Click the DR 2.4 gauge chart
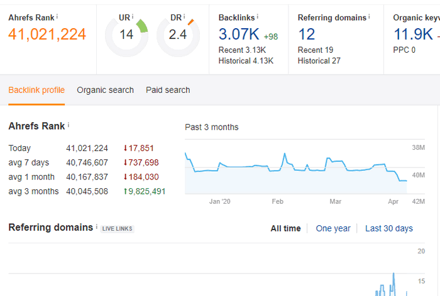The height and width of the screenshot is (296, 440). click(178, 36)
